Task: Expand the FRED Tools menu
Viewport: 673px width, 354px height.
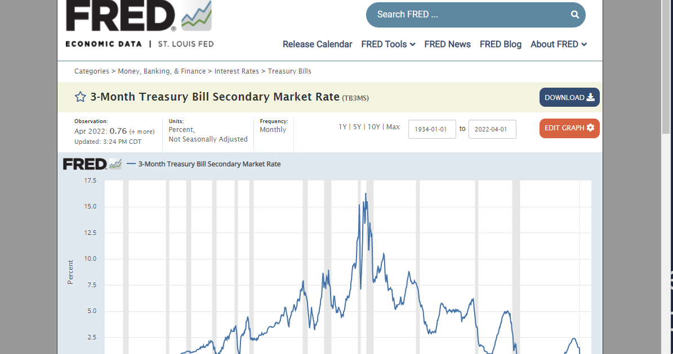Action: click(x=388, y=44)
